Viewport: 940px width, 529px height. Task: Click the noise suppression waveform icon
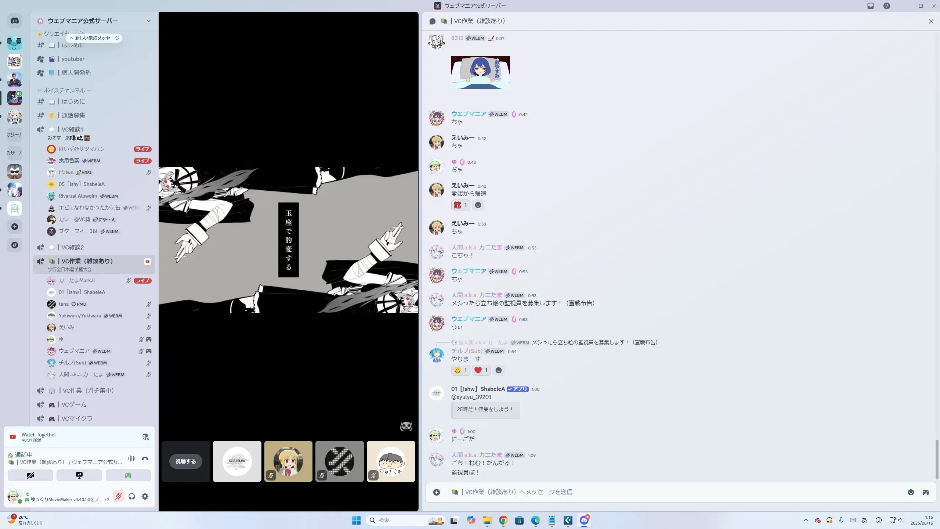[131, 458]
